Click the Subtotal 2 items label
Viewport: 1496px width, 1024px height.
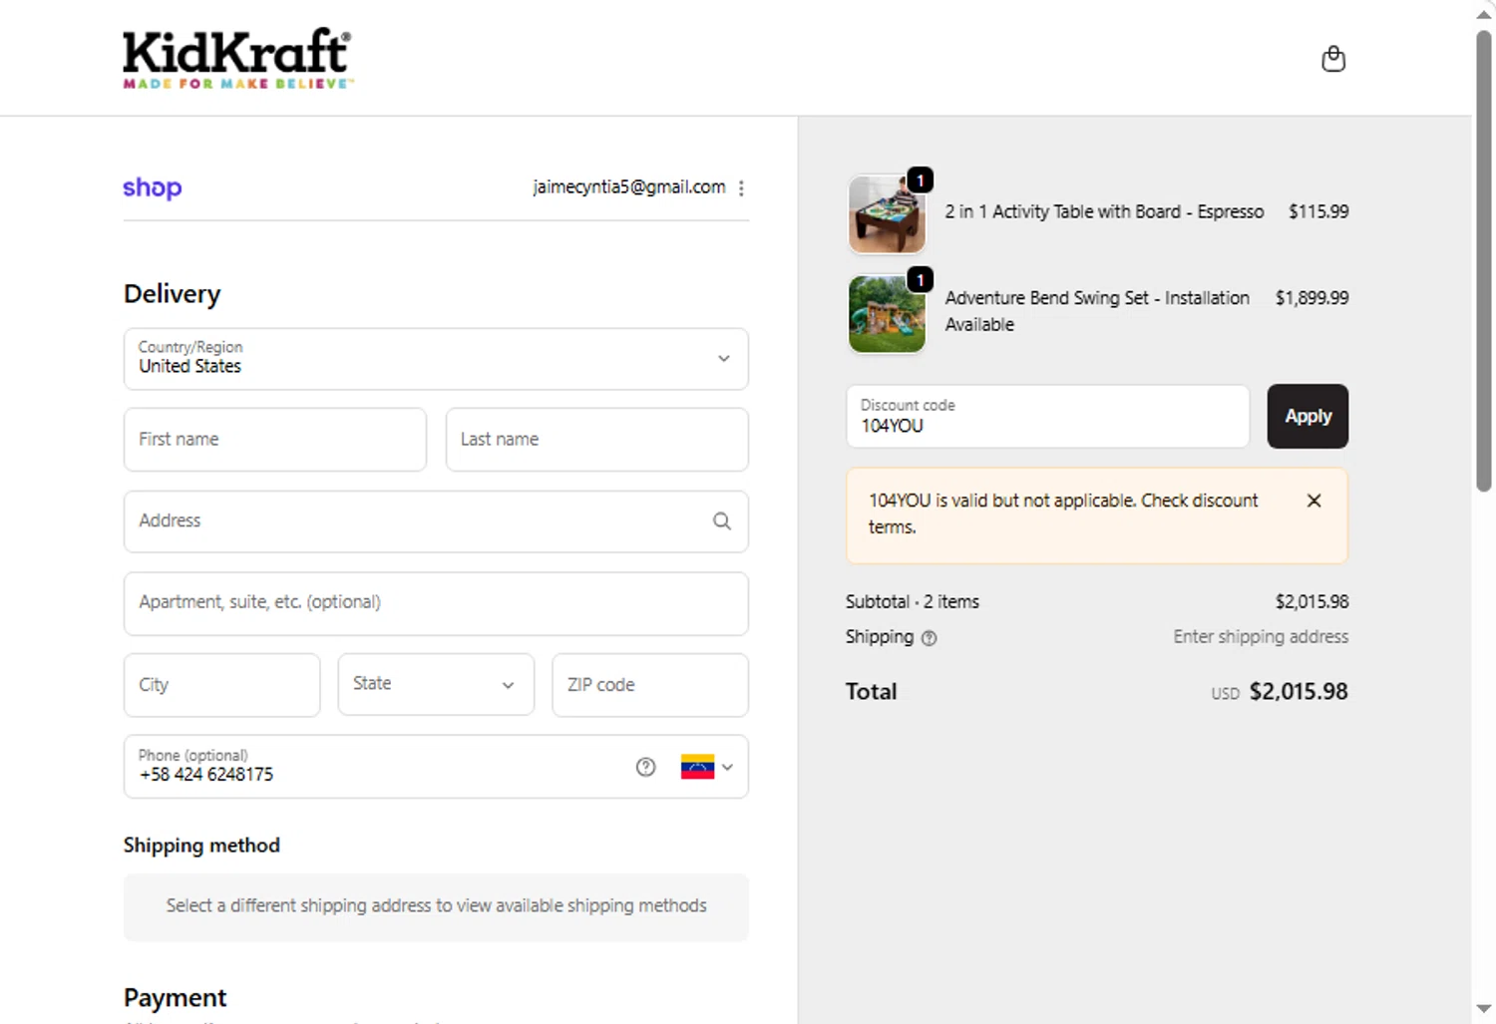pyautogui.click(x=913, y=601)
